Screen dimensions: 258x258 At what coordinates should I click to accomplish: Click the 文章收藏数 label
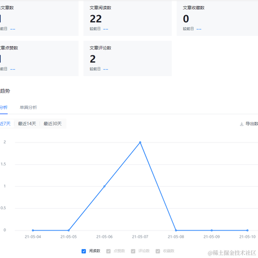[193, 8]
